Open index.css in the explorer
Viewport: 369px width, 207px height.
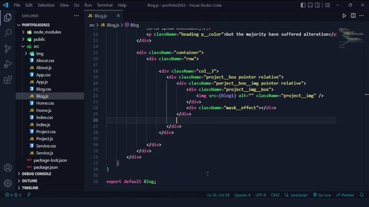click(x=44, y=117)
